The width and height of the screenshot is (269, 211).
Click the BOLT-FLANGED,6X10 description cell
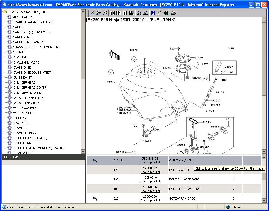[x=200, y=179]
